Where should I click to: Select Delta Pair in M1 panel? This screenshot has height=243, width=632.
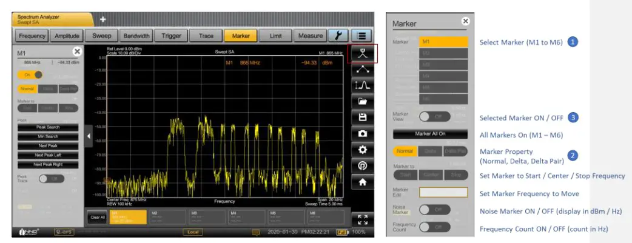(x=69, y=89)
